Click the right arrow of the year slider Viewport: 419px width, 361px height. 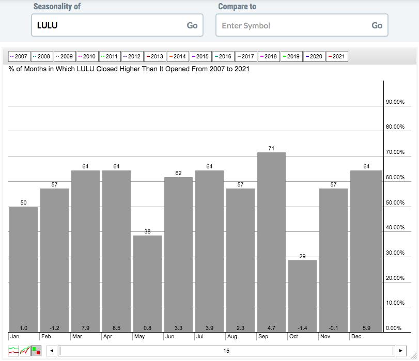point(400,351)
